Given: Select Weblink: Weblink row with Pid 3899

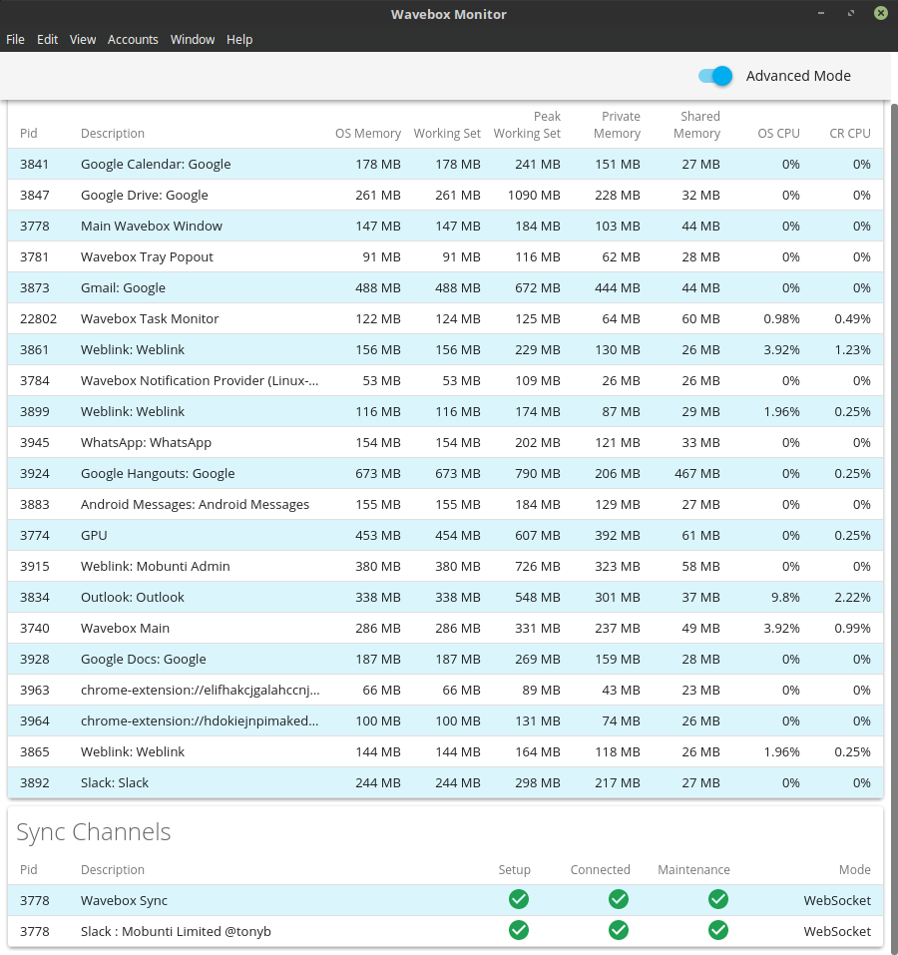Looking at the screenshot, I should click(x=445, y=412).
